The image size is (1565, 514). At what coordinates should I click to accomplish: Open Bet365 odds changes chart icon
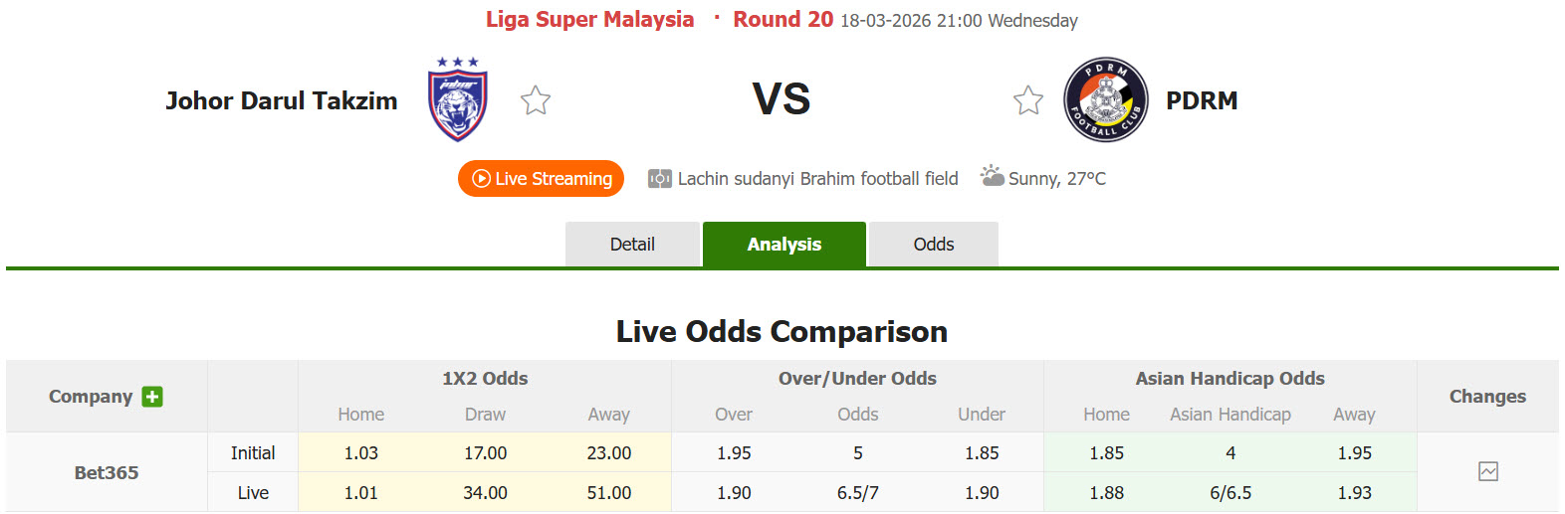coord(1487,471)
